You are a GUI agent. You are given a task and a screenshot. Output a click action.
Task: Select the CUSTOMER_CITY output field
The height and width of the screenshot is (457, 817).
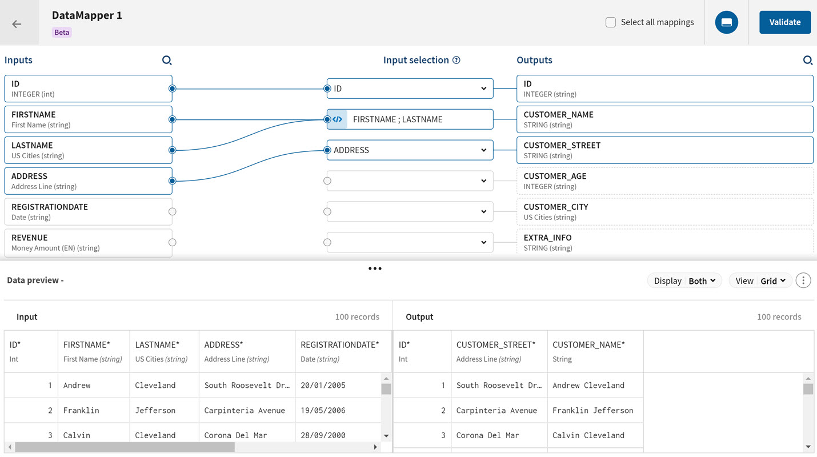tap(664, 211)
